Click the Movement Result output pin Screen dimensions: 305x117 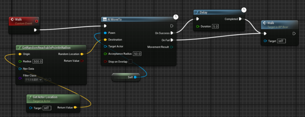click(171, 47)
